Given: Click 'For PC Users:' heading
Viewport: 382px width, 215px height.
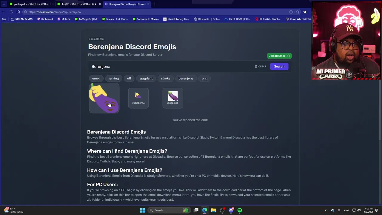Looking at the screenshot, I should 102,185.
